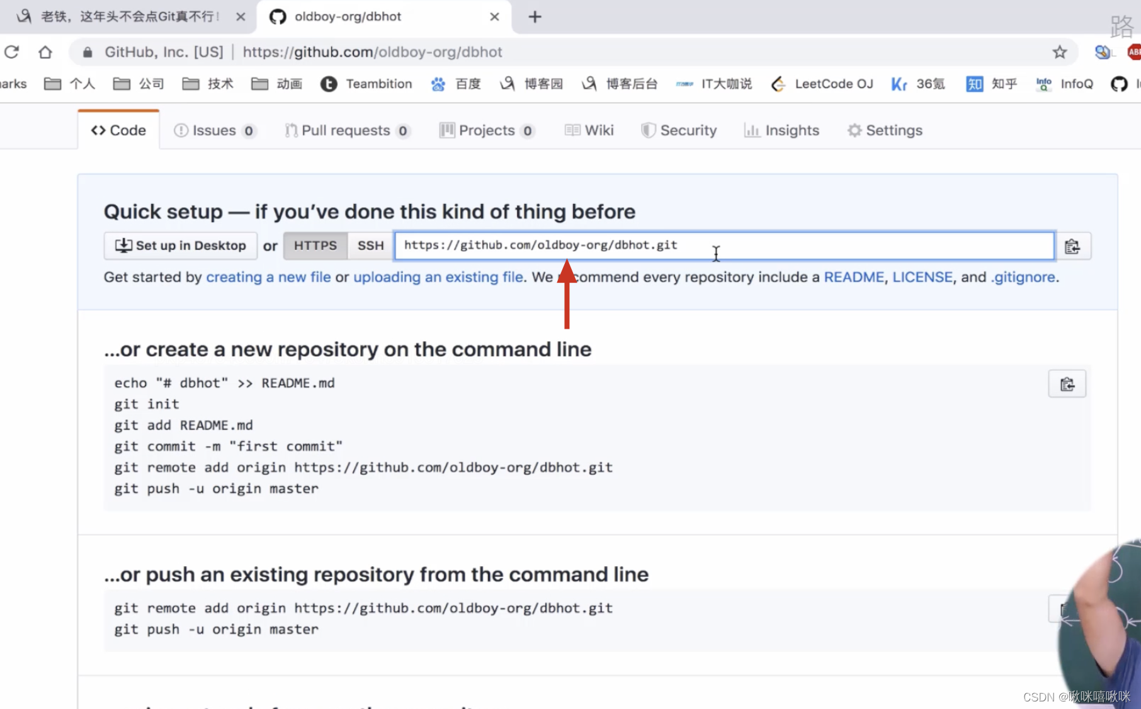
Task: Open the 动画 bookmarks folder
Action: click(276, 84)
